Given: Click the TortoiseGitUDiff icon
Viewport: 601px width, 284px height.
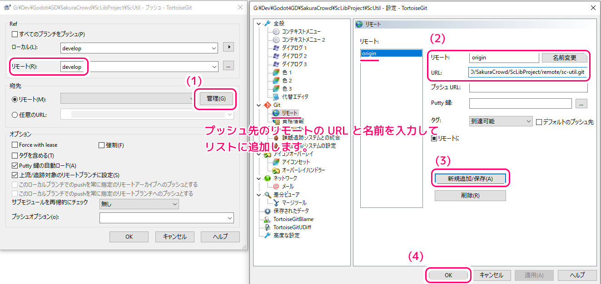Looking at the screenshot, I should 268,227.
